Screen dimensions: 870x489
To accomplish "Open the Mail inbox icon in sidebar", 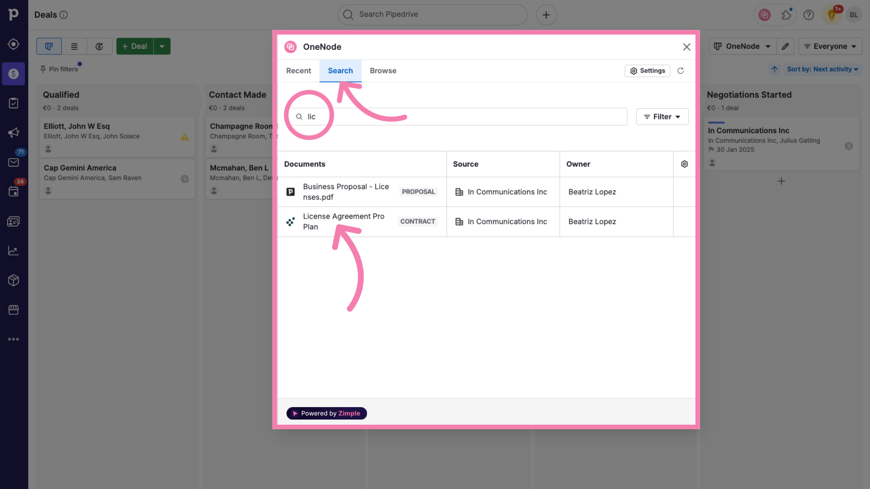I will click(x=14, y=162).
